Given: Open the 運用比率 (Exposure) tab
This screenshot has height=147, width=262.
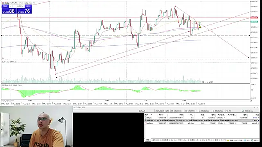Looking at the screenshot, I should tap(156, 140).
